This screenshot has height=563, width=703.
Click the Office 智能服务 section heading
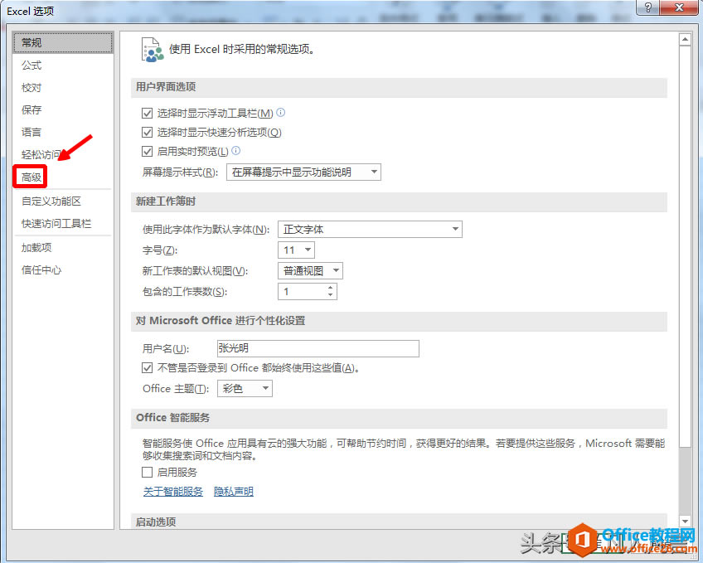point(173,418)
